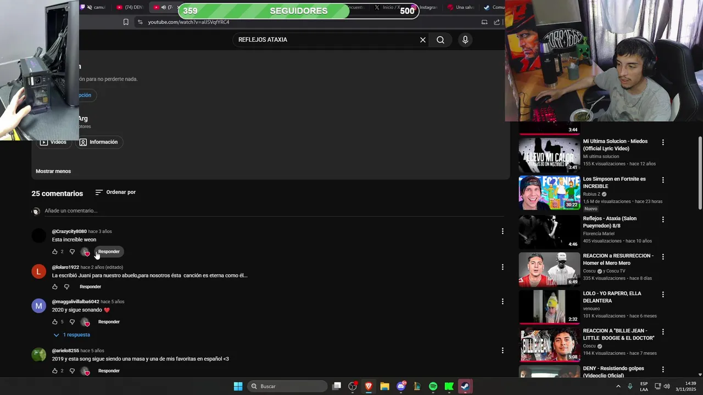The height and width of the screenshot is (395, 703).
Task: Clear the REFLEJOS ATAXIA search text
Action: (x=423, y=39)
